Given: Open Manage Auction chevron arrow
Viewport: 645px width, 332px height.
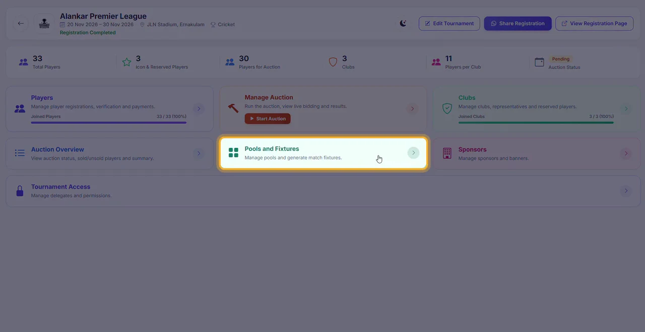Looking at the screenshot, I should [412, 109].
